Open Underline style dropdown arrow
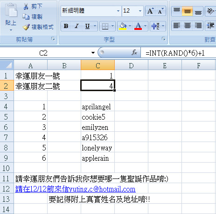 [x=95, y=26]
